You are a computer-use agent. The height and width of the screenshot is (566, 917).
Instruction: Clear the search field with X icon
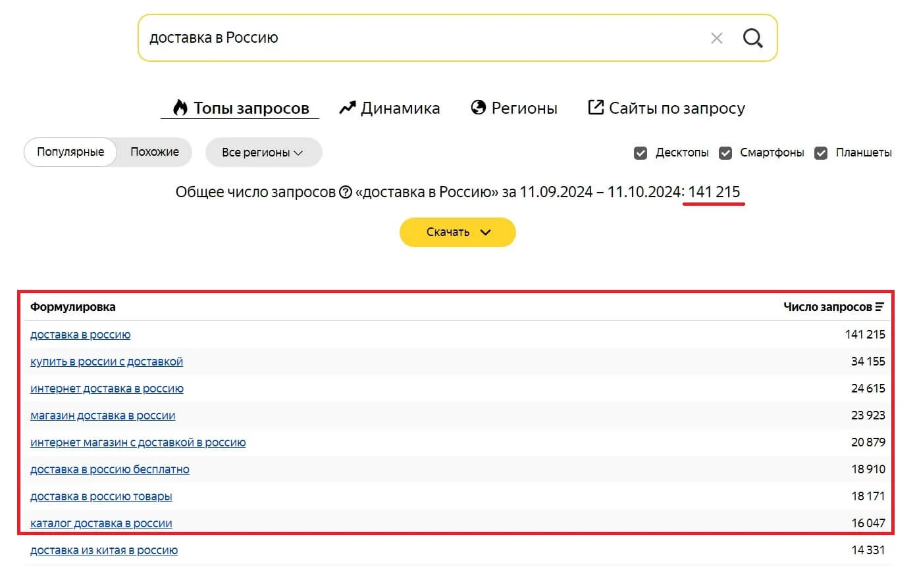point(717,38)
